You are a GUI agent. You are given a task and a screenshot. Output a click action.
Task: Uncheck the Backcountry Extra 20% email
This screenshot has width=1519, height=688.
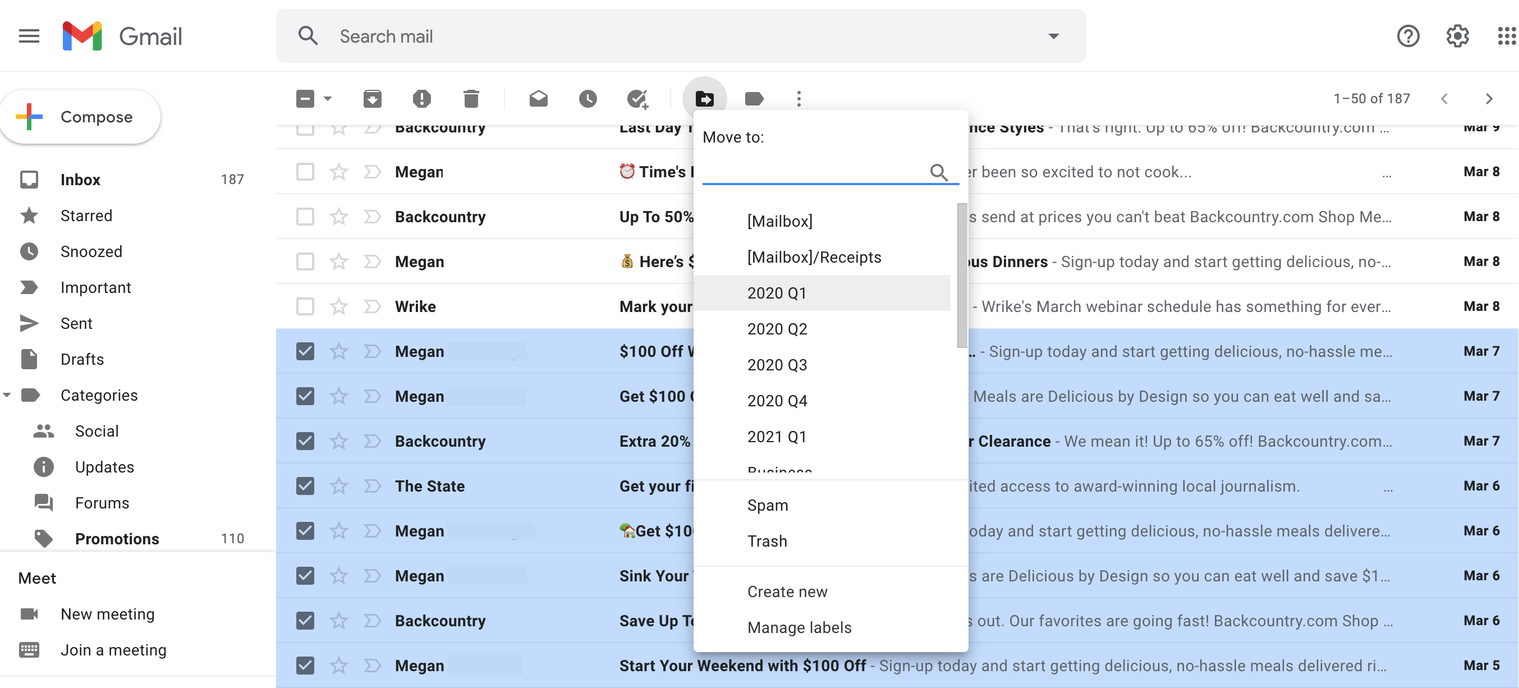[x=305, y=442]
